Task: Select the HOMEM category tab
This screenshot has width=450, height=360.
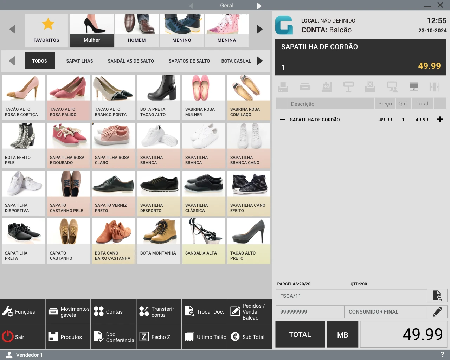Action: pos(137,31)
